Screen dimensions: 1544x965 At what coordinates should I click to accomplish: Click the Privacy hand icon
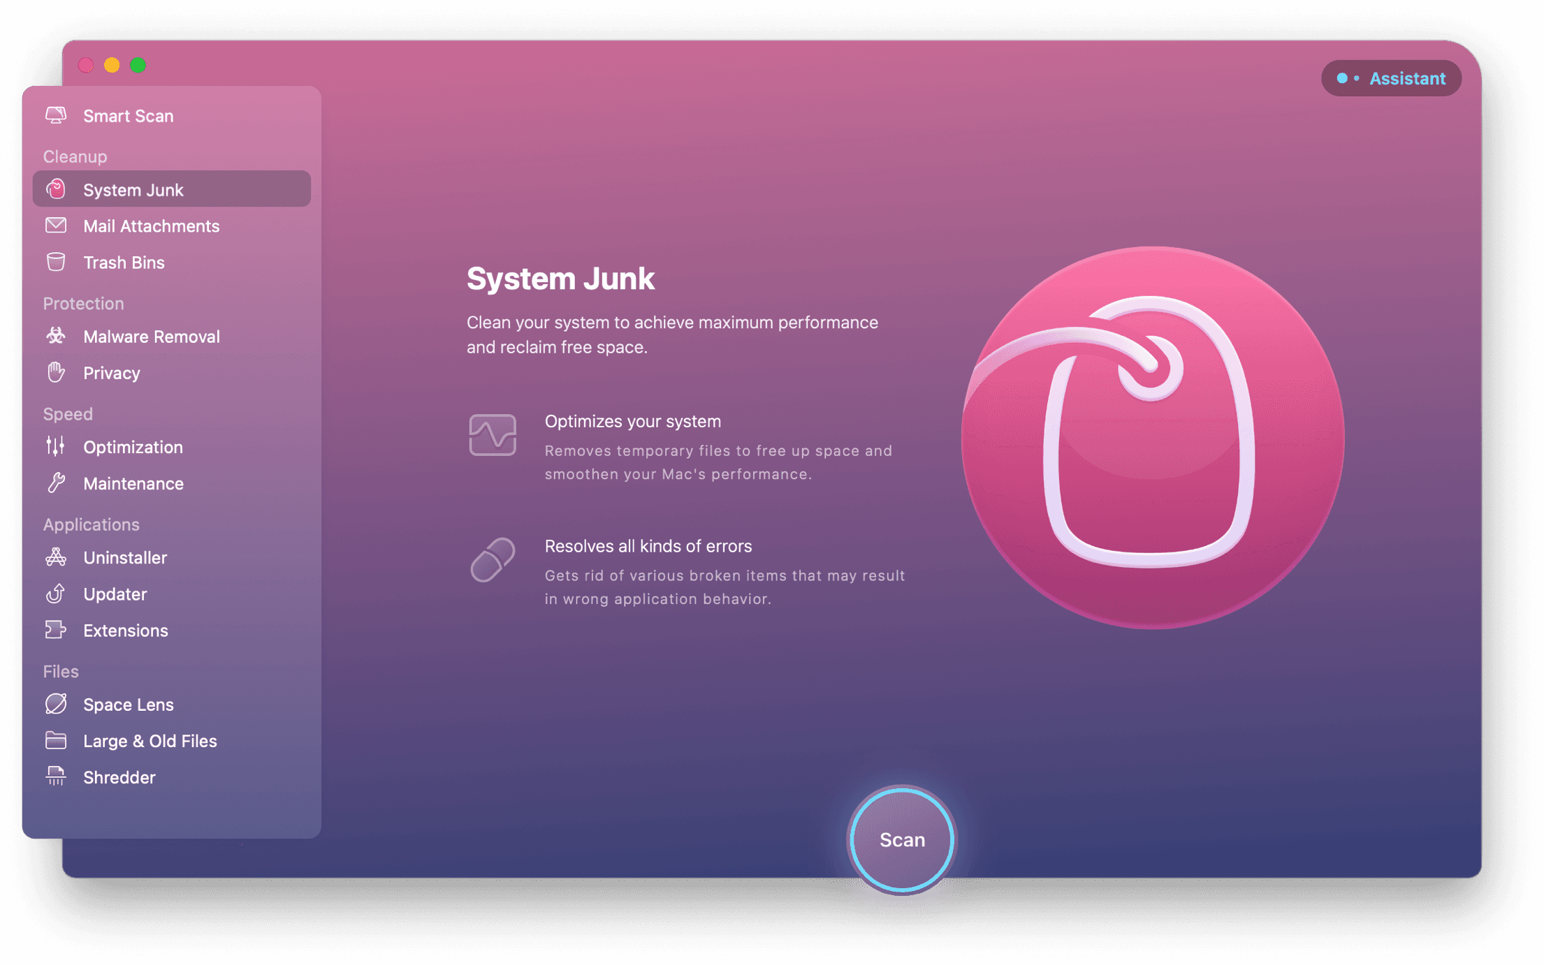[56, 372]
